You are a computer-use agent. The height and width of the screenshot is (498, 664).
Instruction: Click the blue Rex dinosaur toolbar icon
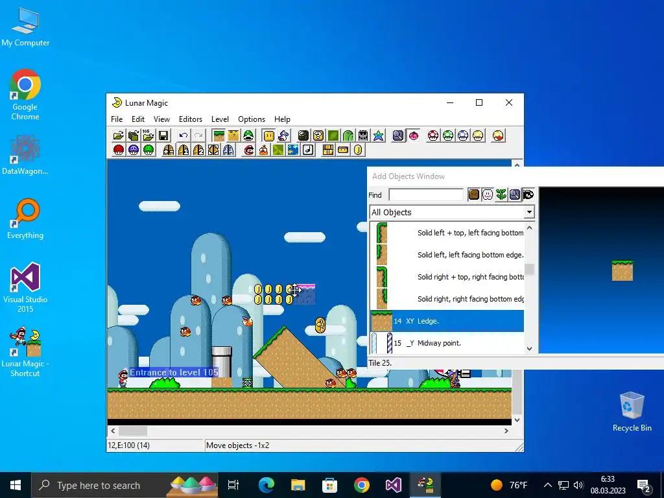coord(284,136)
